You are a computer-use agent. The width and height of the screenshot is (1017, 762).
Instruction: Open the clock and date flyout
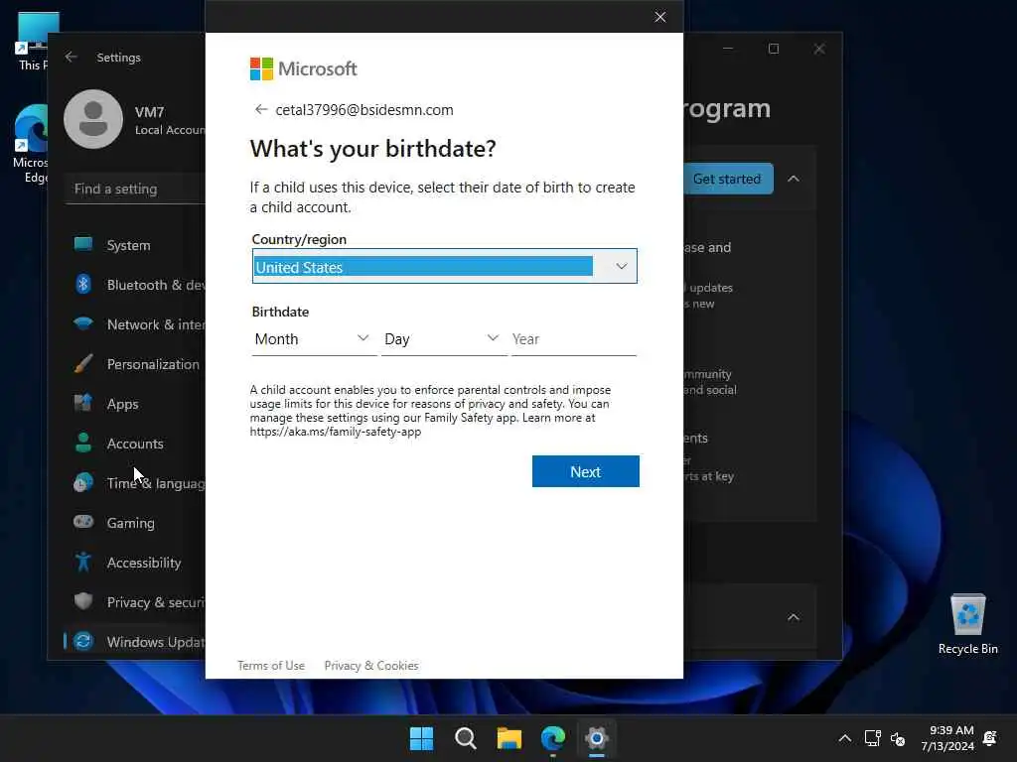click(x=947, y=738)
